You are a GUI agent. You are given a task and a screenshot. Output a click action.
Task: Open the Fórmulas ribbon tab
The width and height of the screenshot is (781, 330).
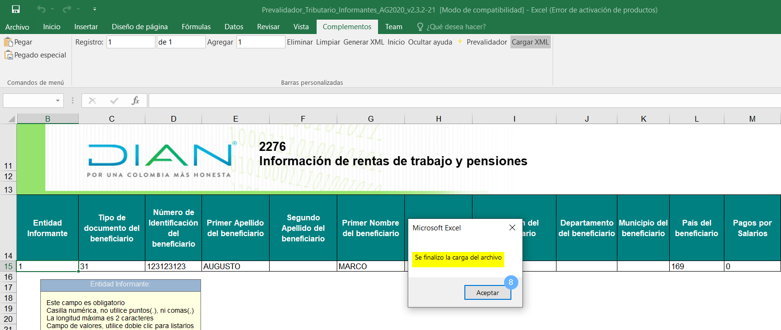click(196, 27)
